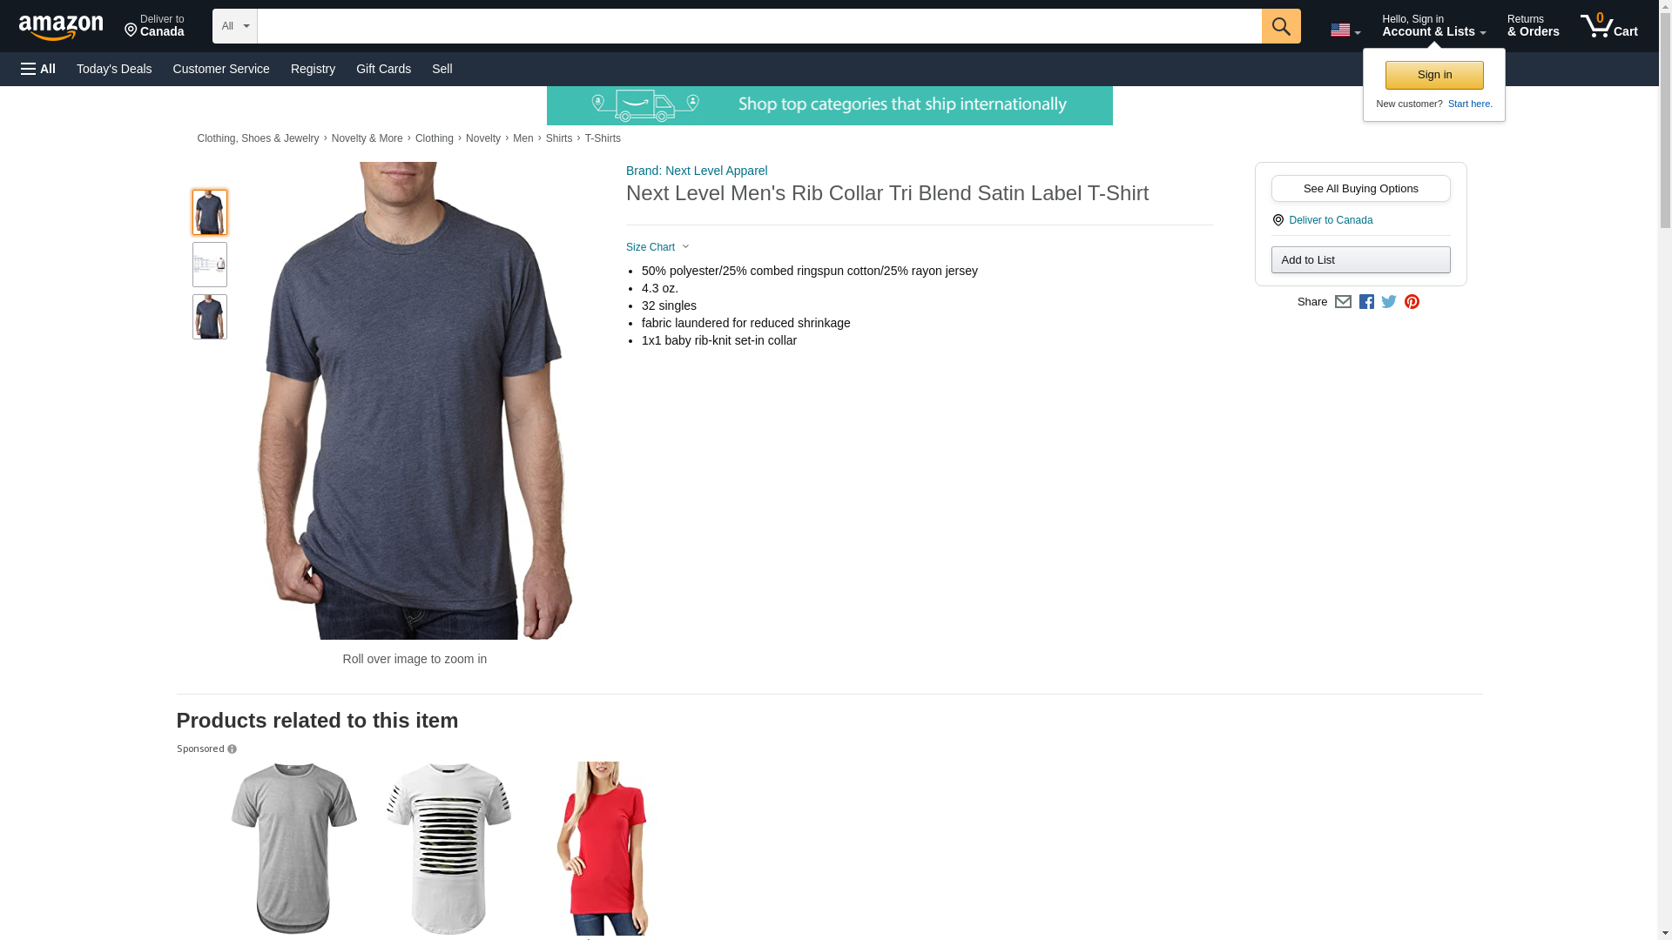
Task: Click the Amazon logo
Action: (61, 27)
